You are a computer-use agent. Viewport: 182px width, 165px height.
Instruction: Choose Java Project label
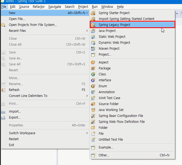(x=107, y=31)
